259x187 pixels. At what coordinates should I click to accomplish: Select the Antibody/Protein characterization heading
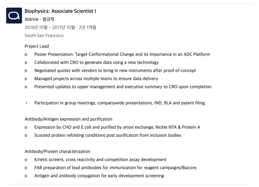tap(57, 152)
